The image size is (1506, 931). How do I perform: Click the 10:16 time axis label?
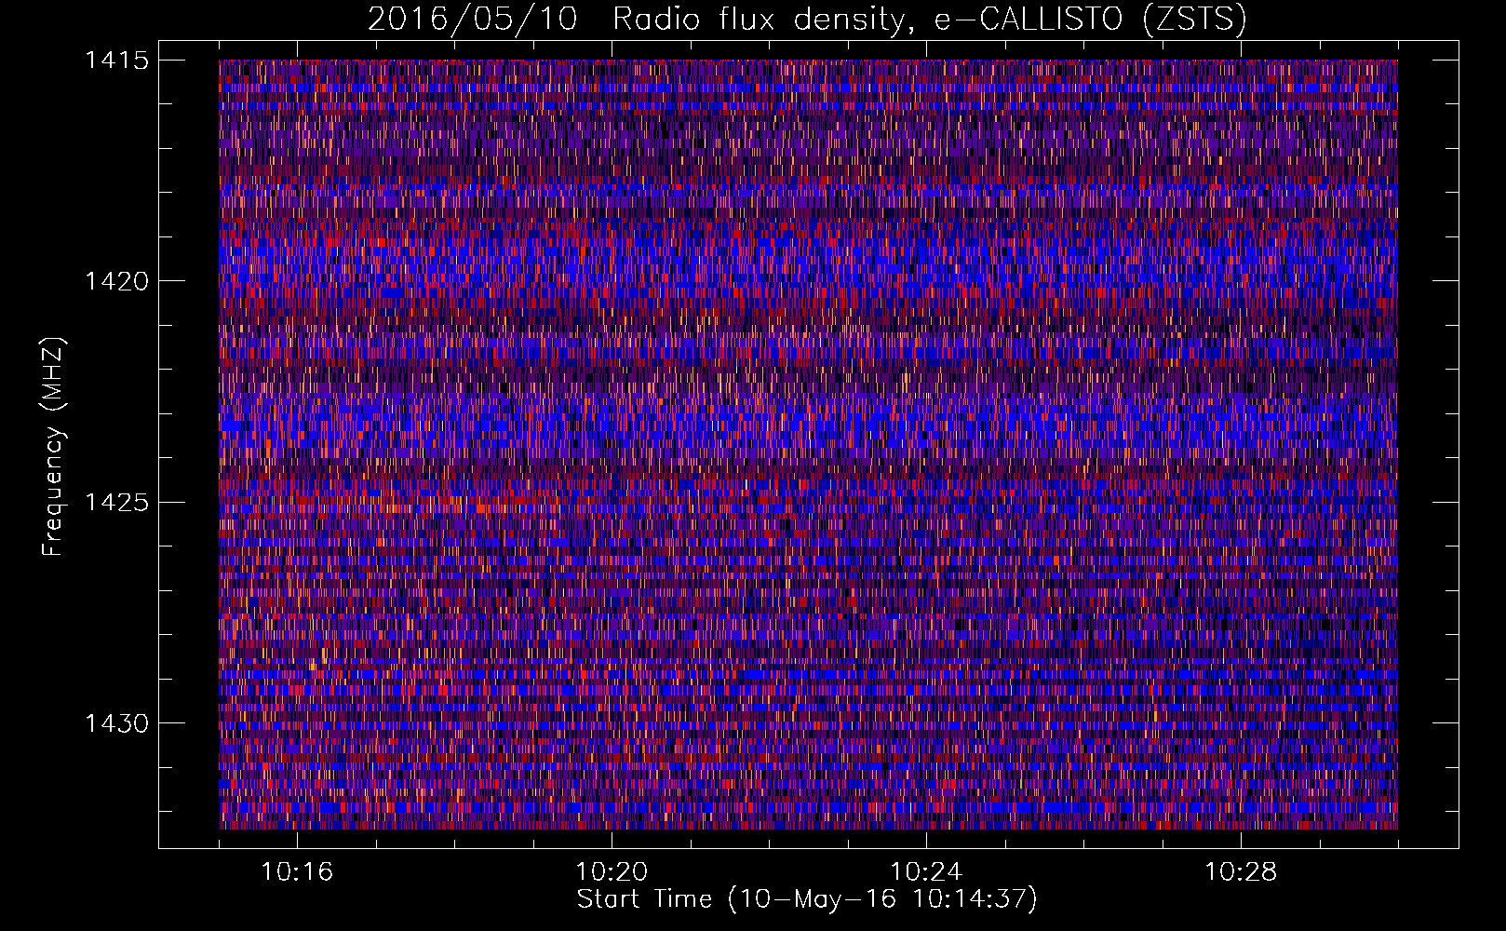pyautogui.click(x=297, y=871)
